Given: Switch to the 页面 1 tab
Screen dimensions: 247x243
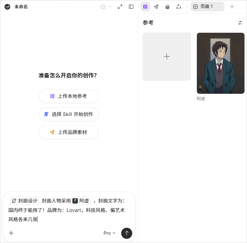Looking at the screenshot, I should (207, 7).
